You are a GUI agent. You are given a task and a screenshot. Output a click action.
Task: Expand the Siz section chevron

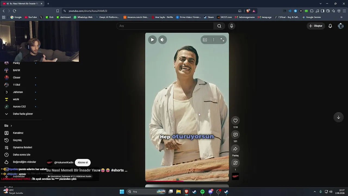click(11, 126)
